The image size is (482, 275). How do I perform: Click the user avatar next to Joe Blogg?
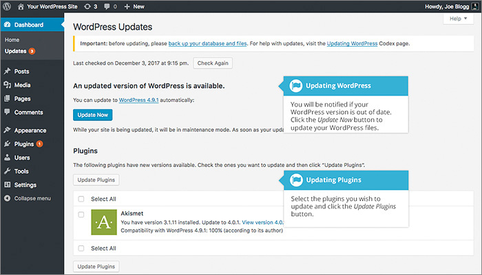[x=475, y=6]
